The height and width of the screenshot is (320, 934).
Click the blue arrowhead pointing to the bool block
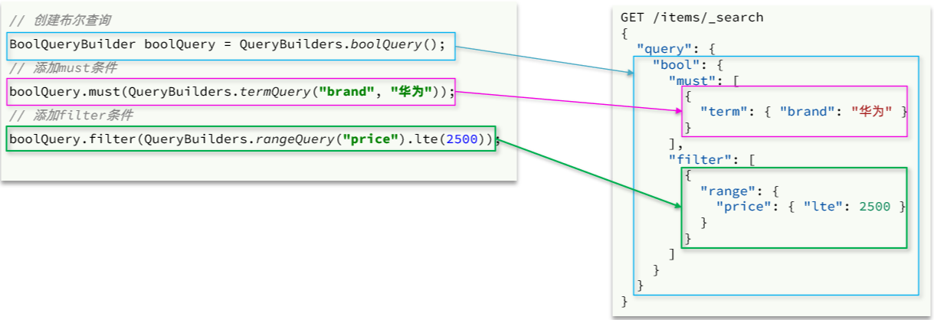[x=629, y=73]
